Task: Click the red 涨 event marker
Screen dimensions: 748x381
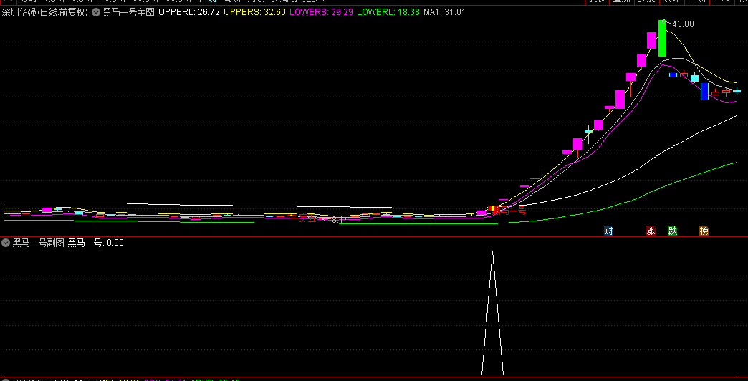Action: (x=651, y=231)
